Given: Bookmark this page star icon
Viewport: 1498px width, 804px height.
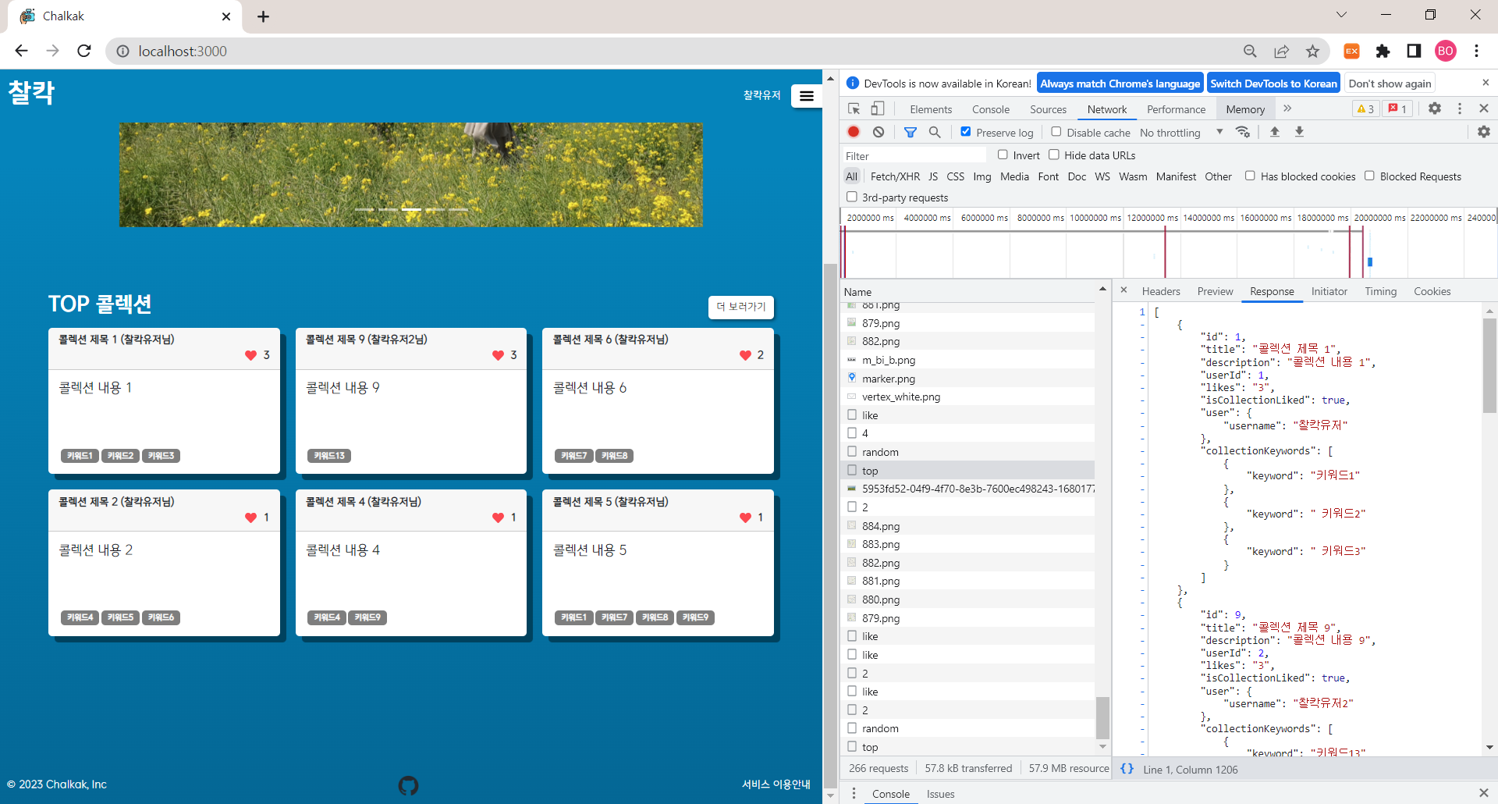Looking at the screenshot, I should point(1313,51).
